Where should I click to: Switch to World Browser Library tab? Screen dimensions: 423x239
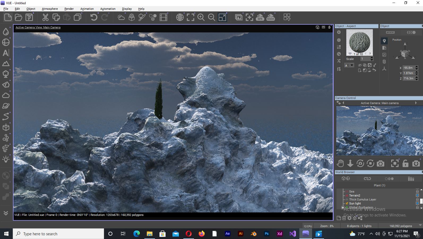pos(411,178)
